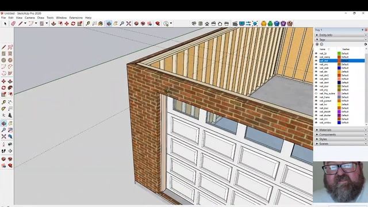
Task: Click the yellow swatch of wall_hrv tag
Action: click(339, 105)
